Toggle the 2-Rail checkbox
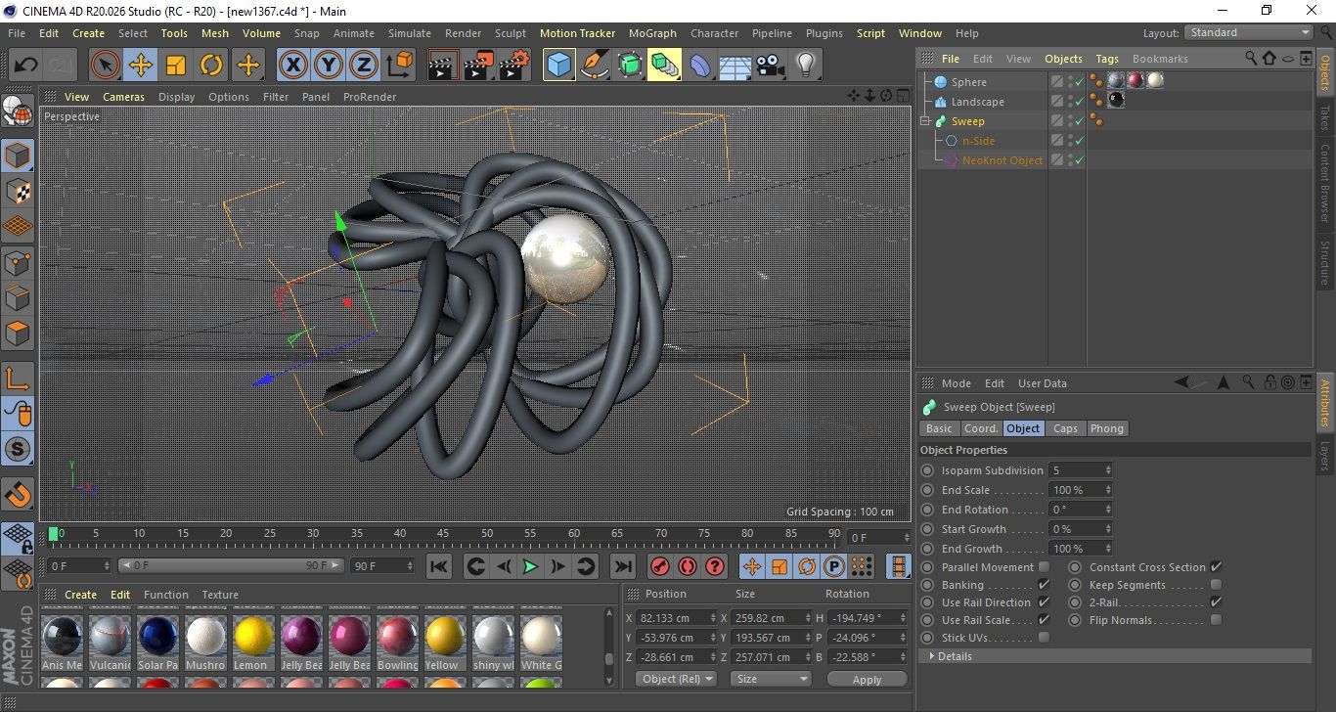The height and width of the screenshot is (712, 1336). point(1216,602)
